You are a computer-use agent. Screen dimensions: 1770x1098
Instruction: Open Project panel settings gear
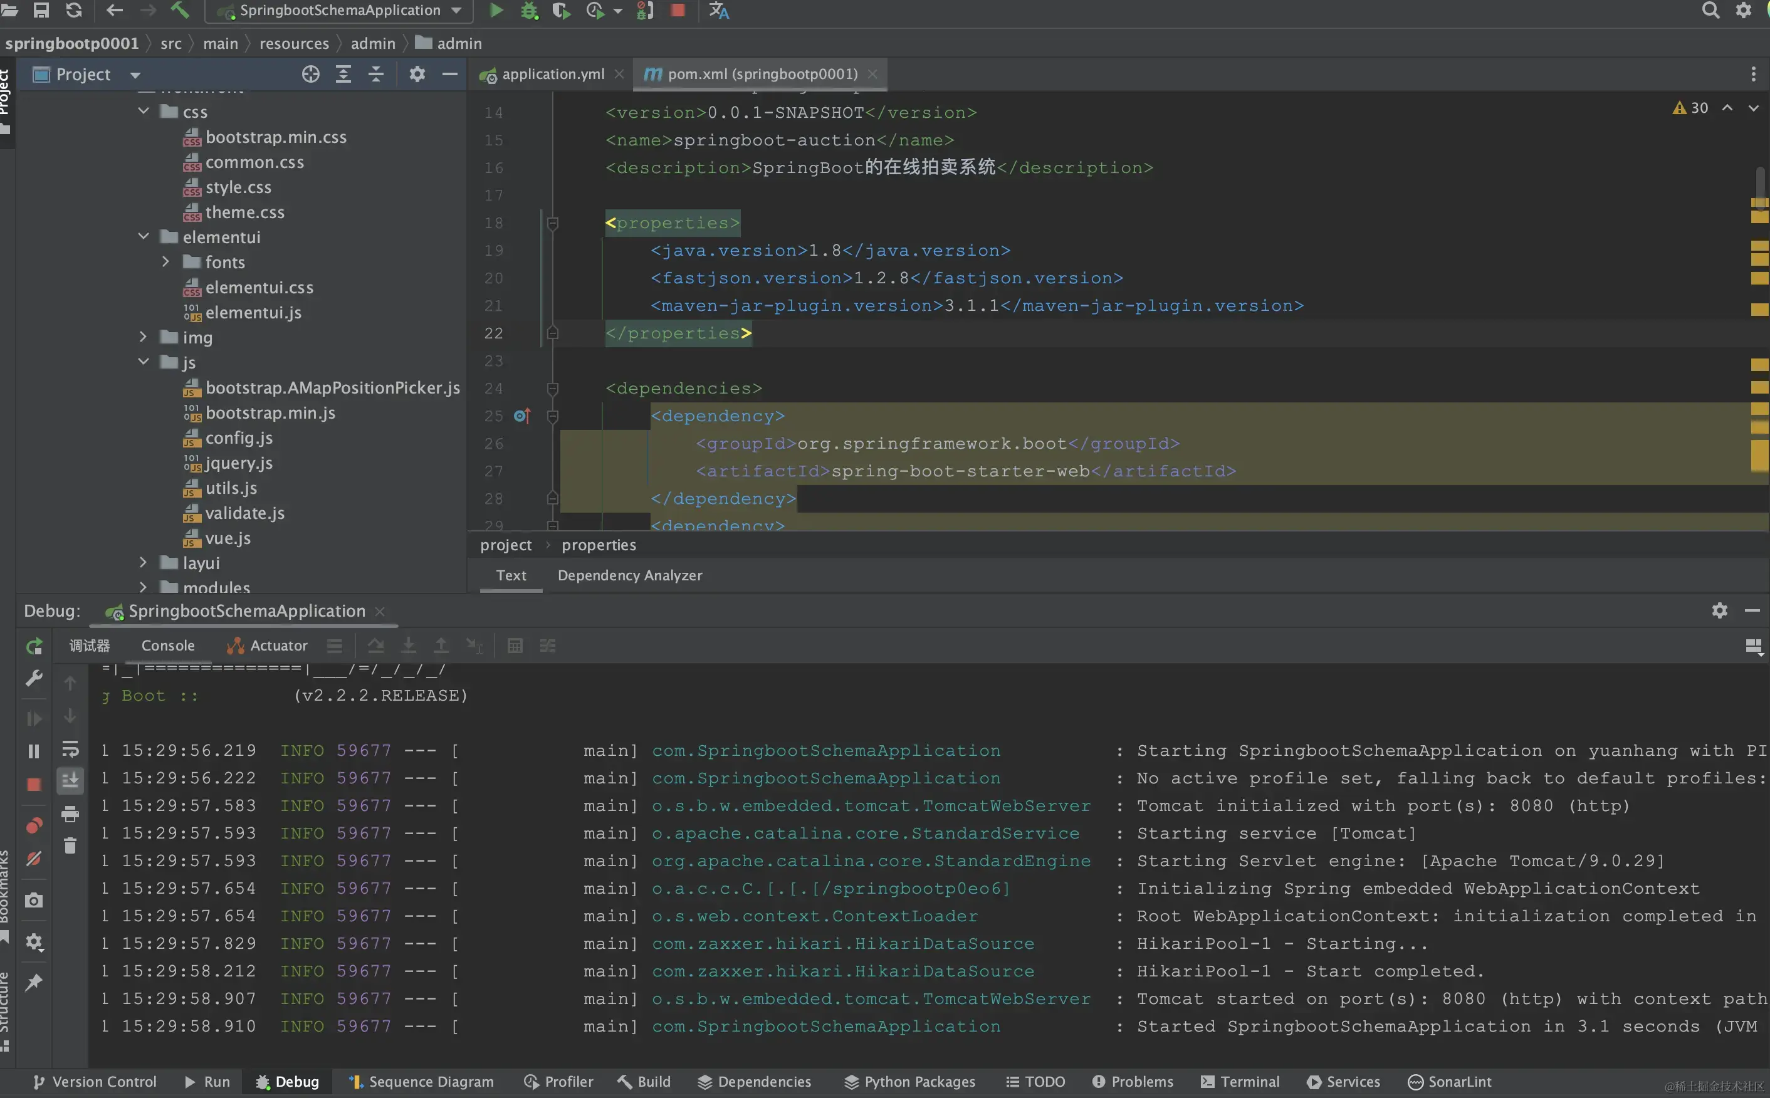pyautogui.click(x=417, y=74)
